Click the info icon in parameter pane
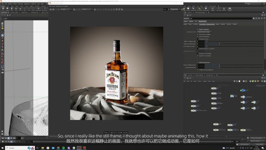 262,18
